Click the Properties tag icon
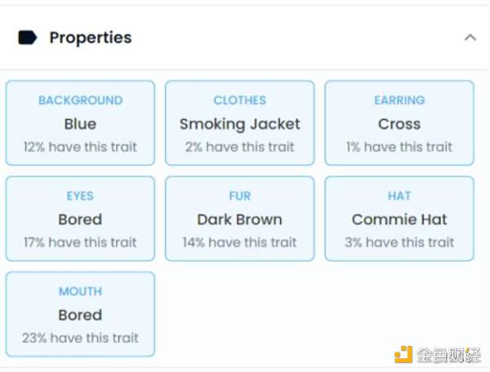This screenshot has height=372, width=490. point(28,38)
